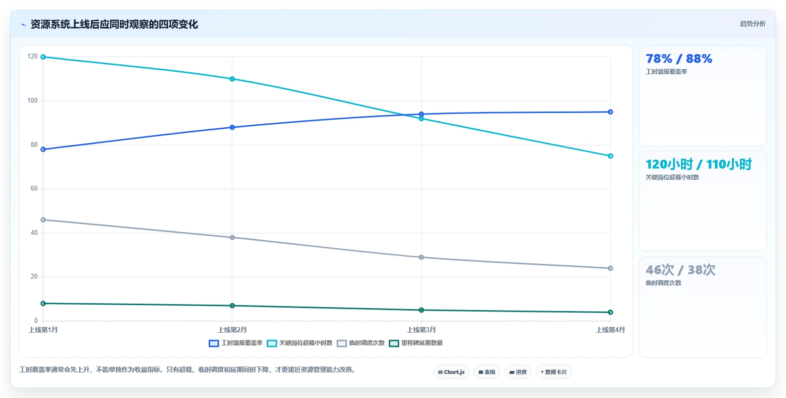Click 临时调度次数 point at 上线第4月
This screenshot has width=786, height=398.
click(610, 268)
